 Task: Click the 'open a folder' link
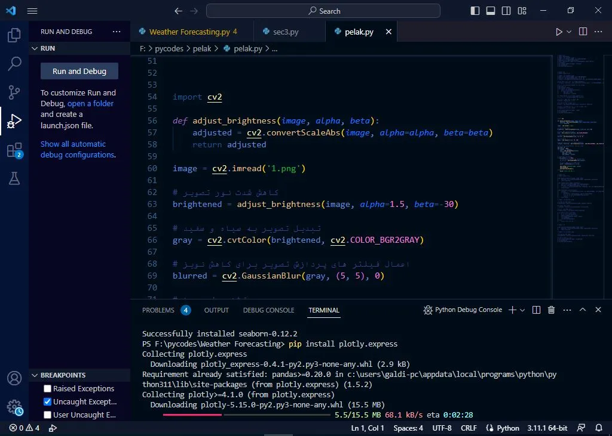(x=90, y=104)
